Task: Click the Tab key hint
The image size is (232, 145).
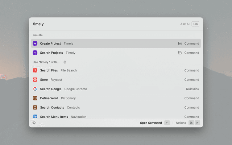Action: tap(195, 24)
